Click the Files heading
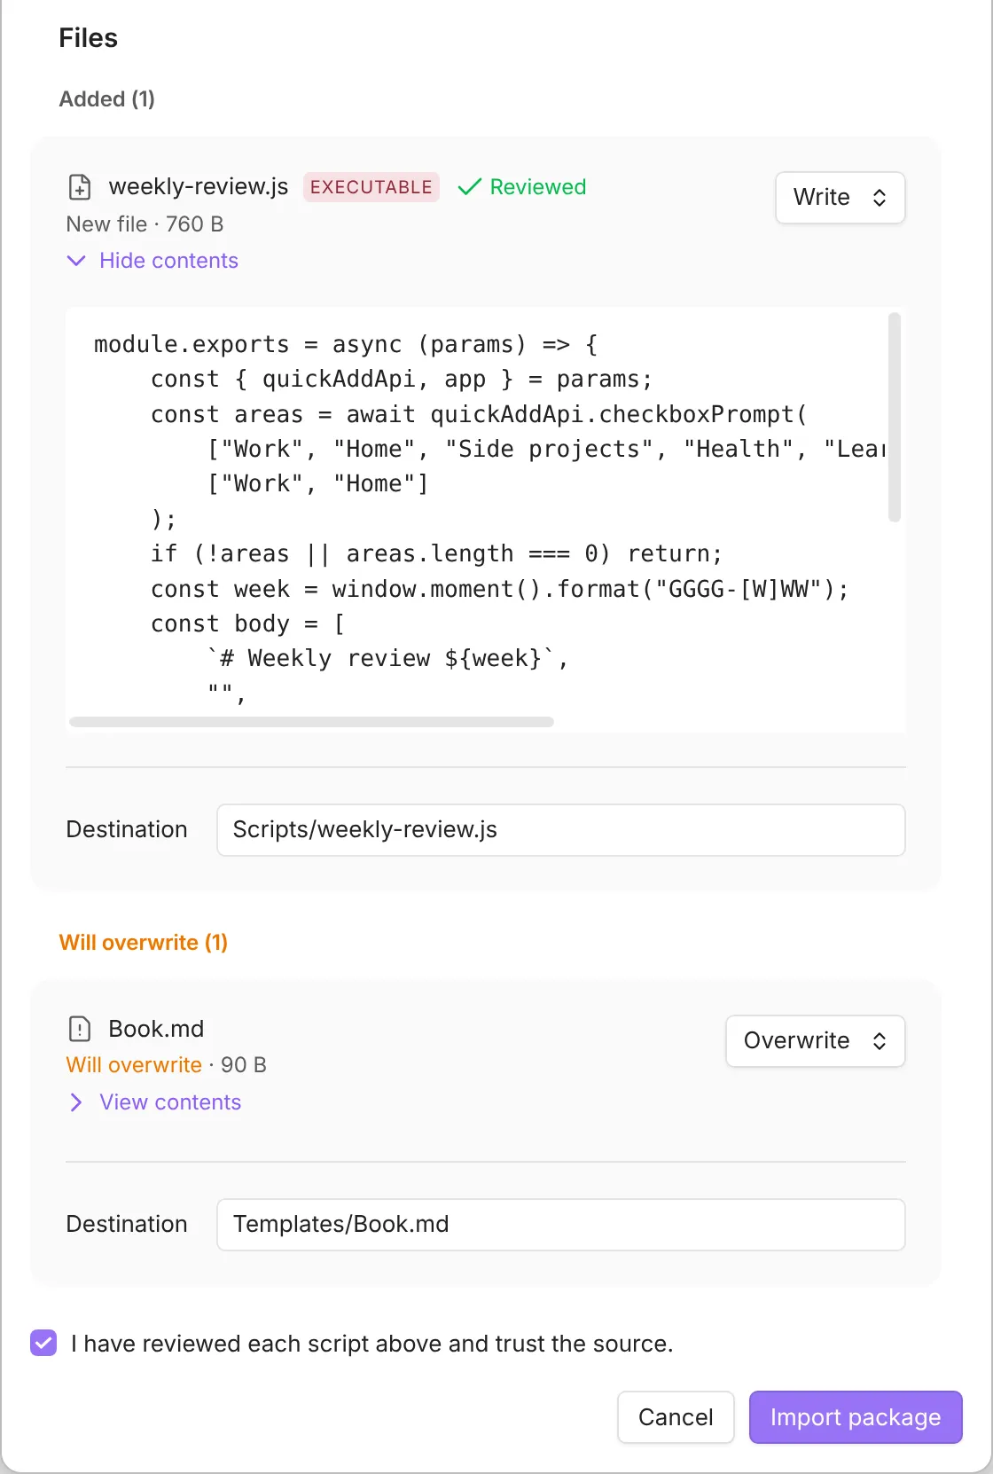 coord(89,38)
